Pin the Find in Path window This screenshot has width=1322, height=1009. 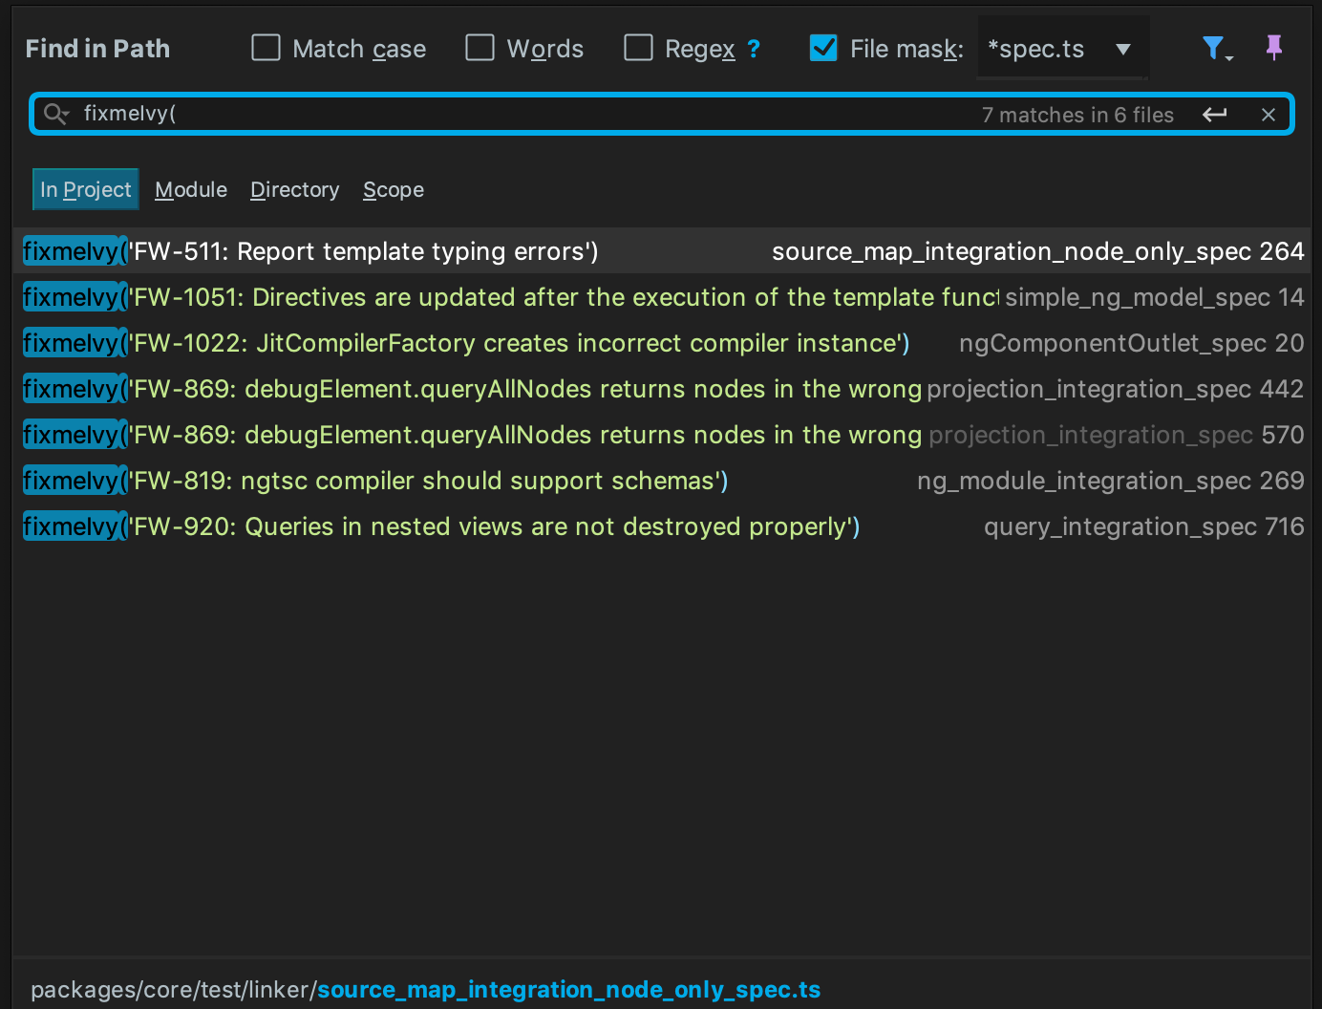pyautogui.click(x=1273, y=48)
